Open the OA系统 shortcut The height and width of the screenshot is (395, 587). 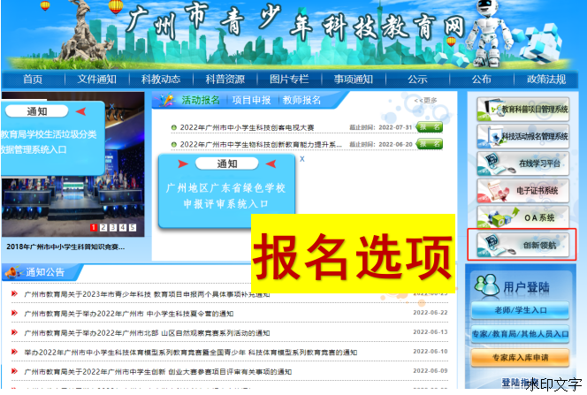[523, 216]
